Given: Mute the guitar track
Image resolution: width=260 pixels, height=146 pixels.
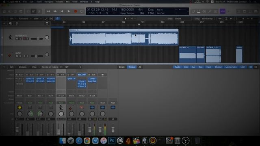Looking at the screenshot, I should point(17,56).
